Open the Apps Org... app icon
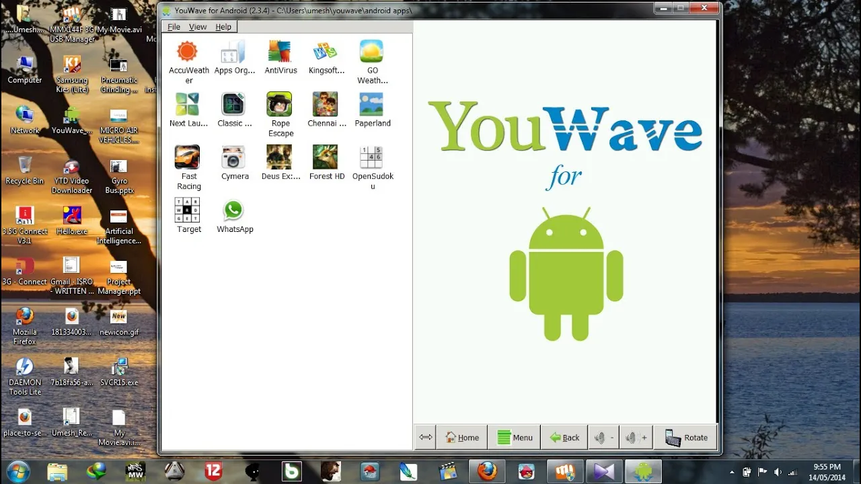 click(x=233, y=52)
